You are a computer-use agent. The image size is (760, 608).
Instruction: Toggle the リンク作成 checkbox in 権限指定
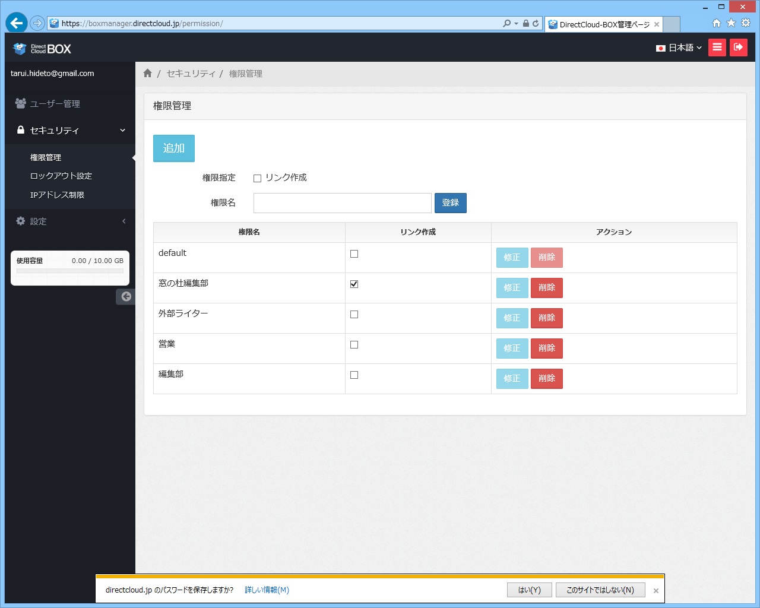(258, 178)
